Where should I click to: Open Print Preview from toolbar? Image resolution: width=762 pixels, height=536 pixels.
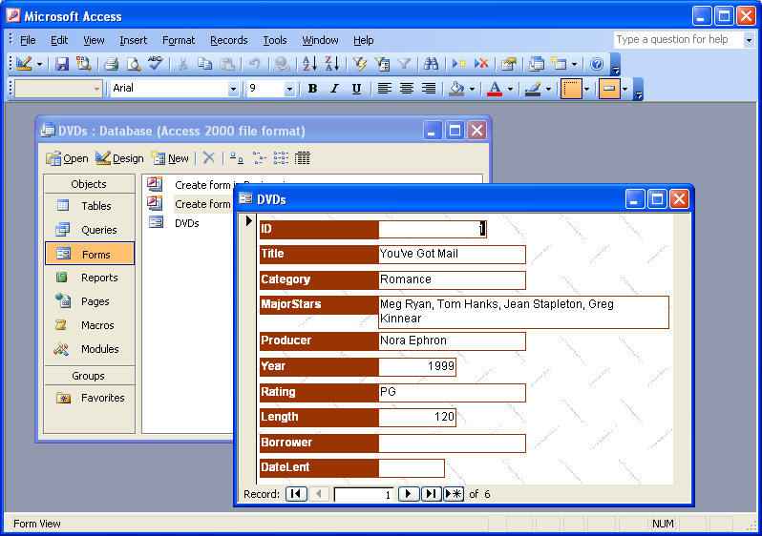pos(134,64)
